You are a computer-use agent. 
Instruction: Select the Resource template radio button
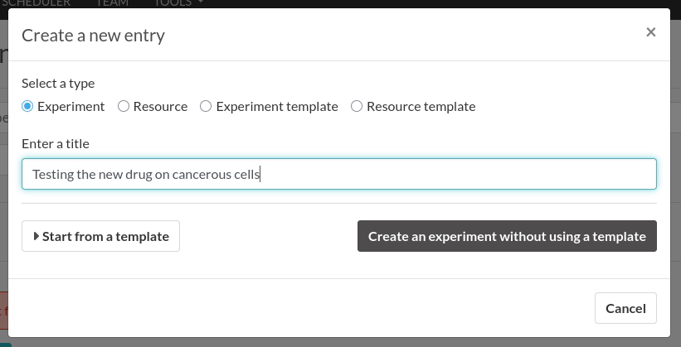tap(357, 106)
